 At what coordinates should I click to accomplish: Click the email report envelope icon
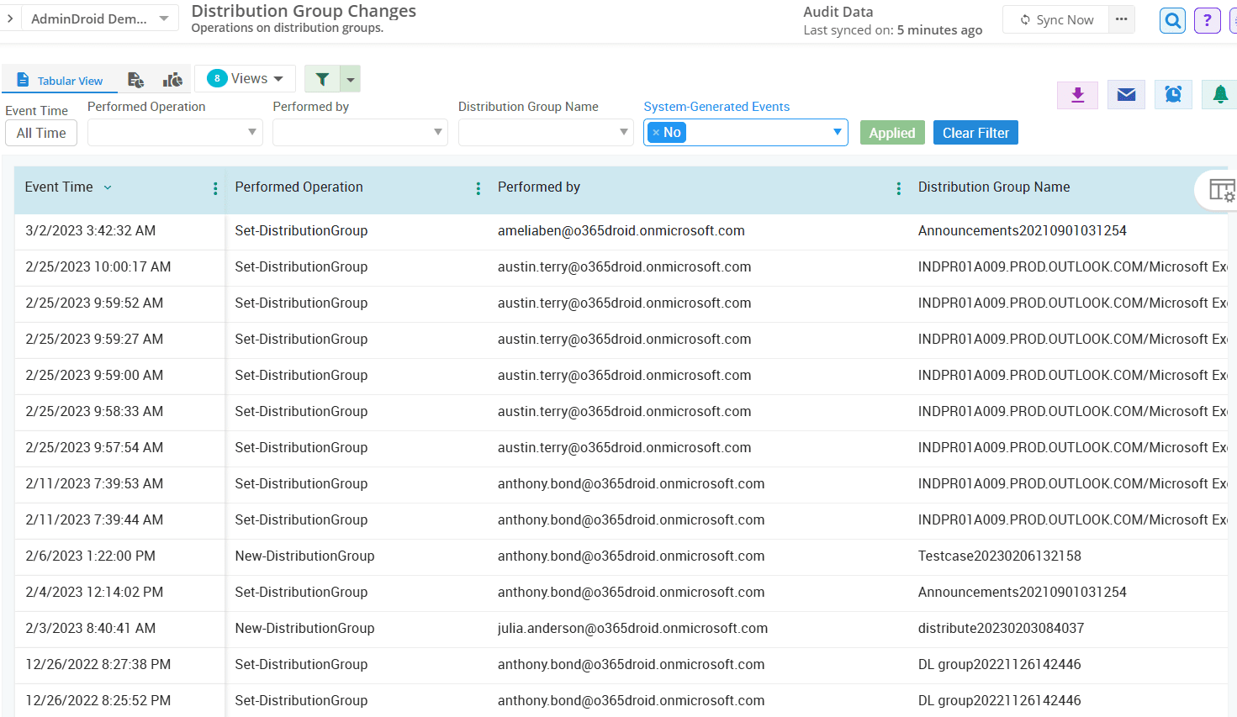[1125, 94]
